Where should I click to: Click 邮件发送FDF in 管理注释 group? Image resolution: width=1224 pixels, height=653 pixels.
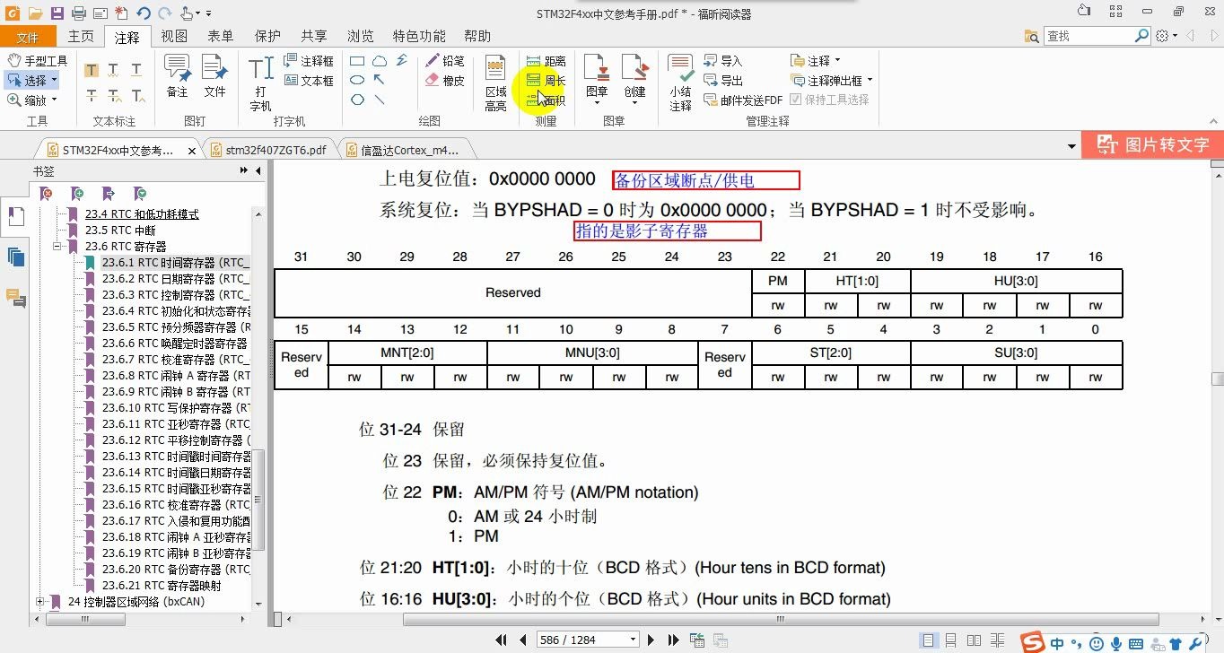pyautogui.click(x=743, y=99)
